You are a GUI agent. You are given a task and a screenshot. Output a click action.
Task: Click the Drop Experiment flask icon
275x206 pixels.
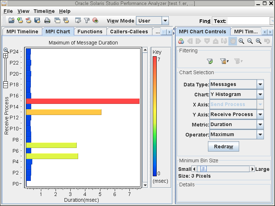(29, 20)
